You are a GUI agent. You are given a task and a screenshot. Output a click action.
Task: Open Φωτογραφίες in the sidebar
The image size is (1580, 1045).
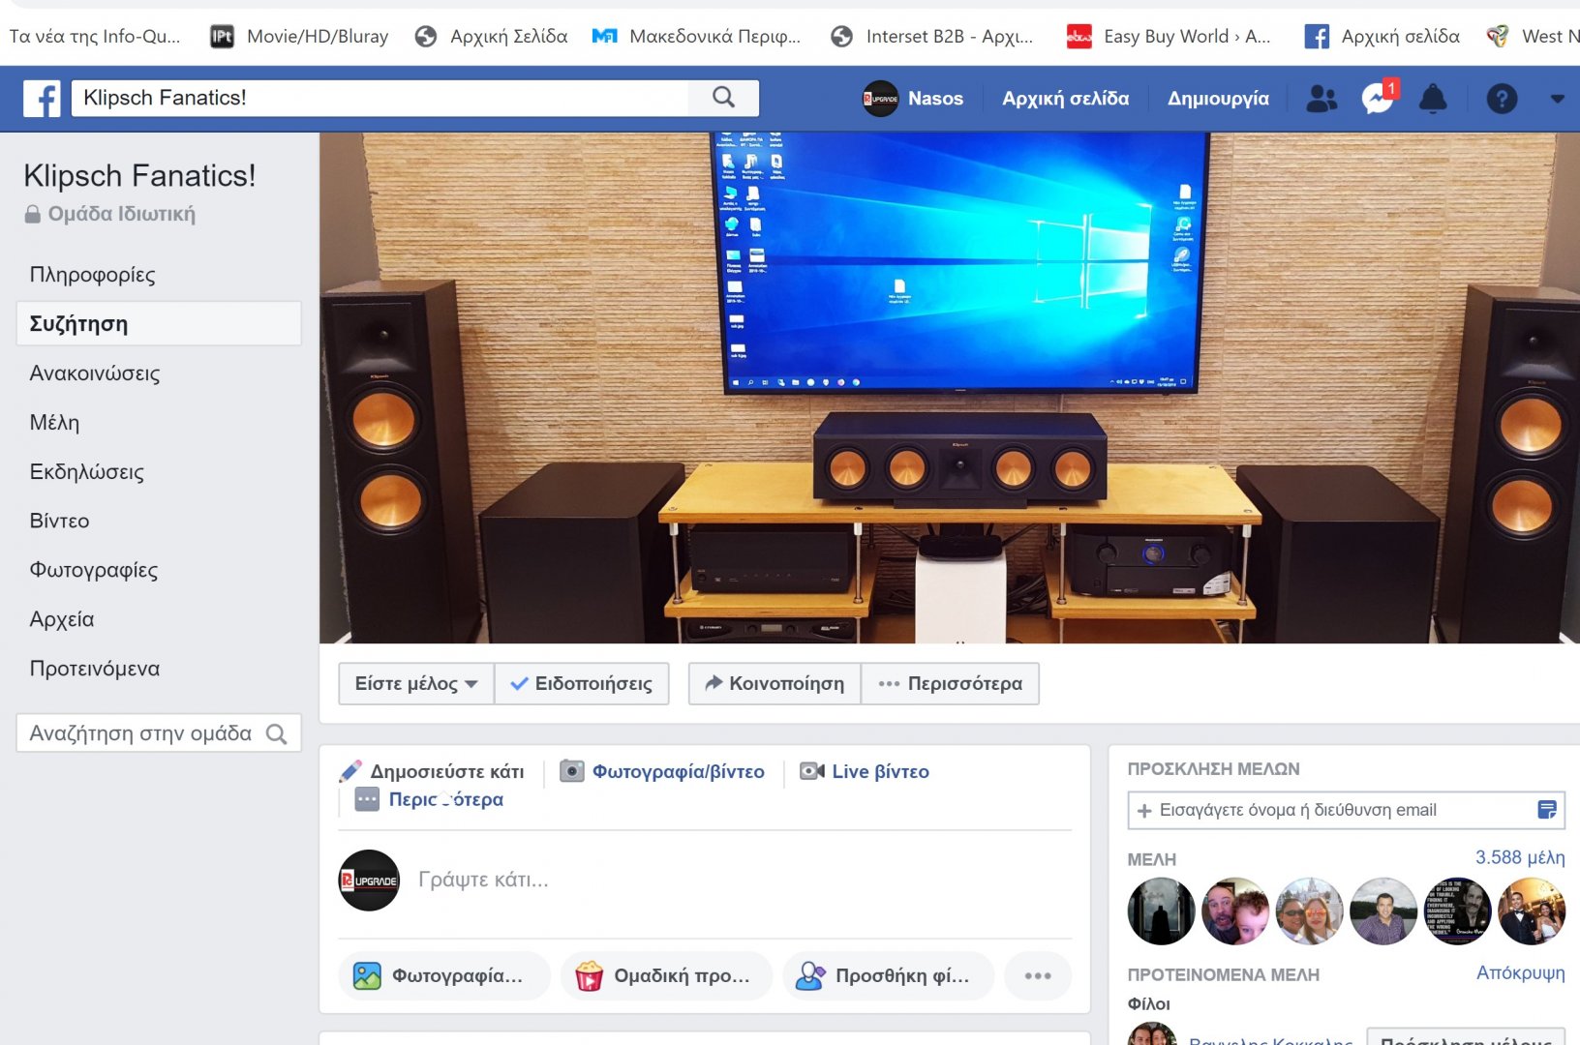click(x=94, y=570)
